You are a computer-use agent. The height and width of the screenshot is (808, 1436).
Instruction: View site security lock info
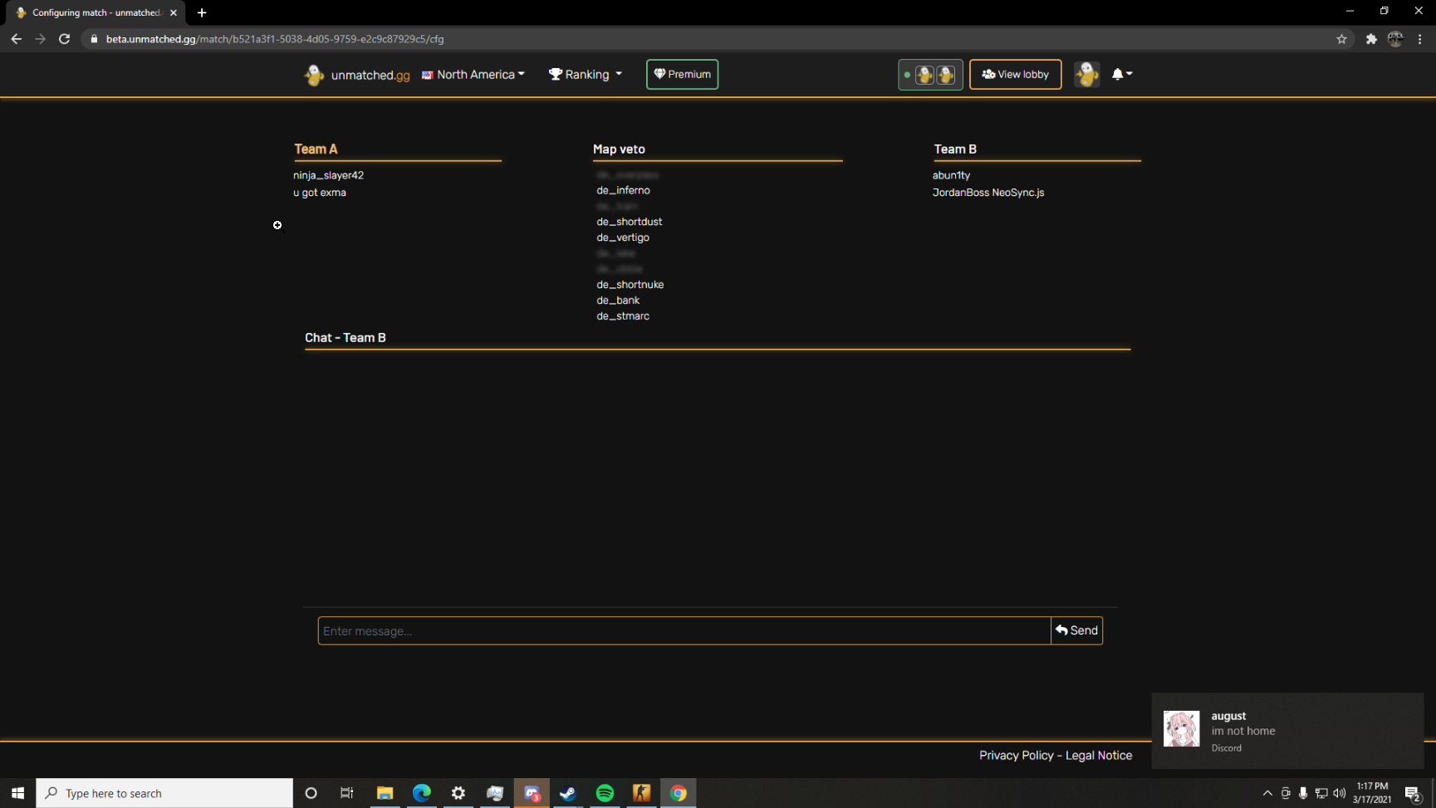[x=94, y=39]
